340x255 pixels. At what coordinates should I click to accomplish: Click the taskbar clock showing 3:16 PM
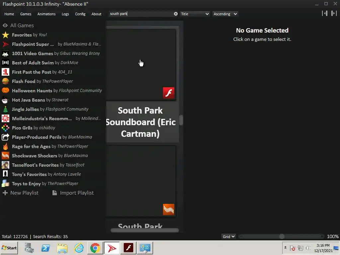click(323, 248)
